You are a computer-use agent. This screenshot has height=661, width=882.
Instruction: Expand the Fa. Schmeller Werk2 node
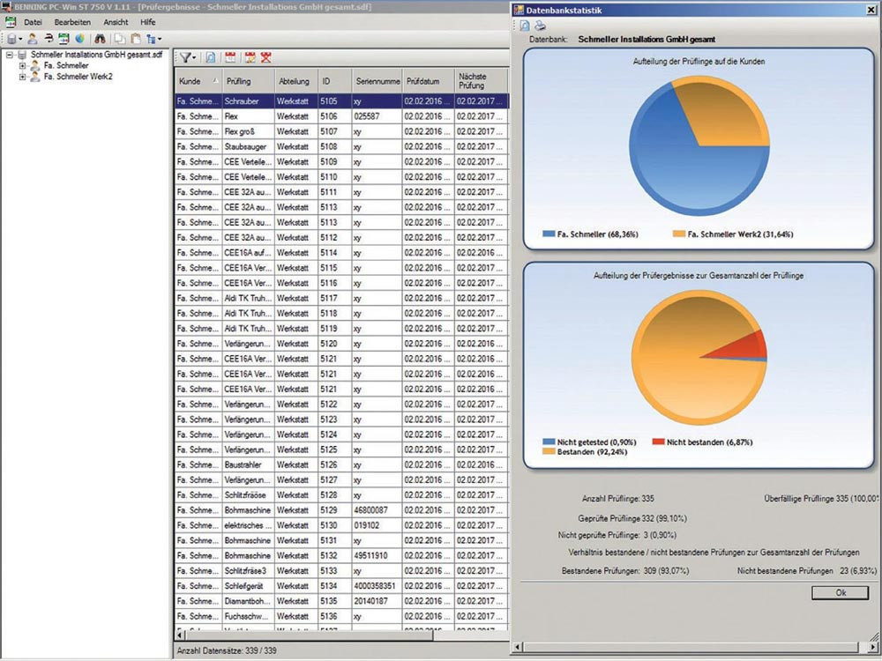coord(23,77)
